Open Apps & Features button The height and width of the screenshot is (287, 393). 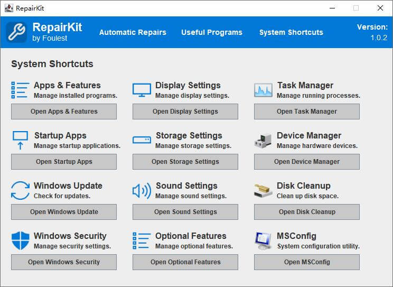(64, 112)
